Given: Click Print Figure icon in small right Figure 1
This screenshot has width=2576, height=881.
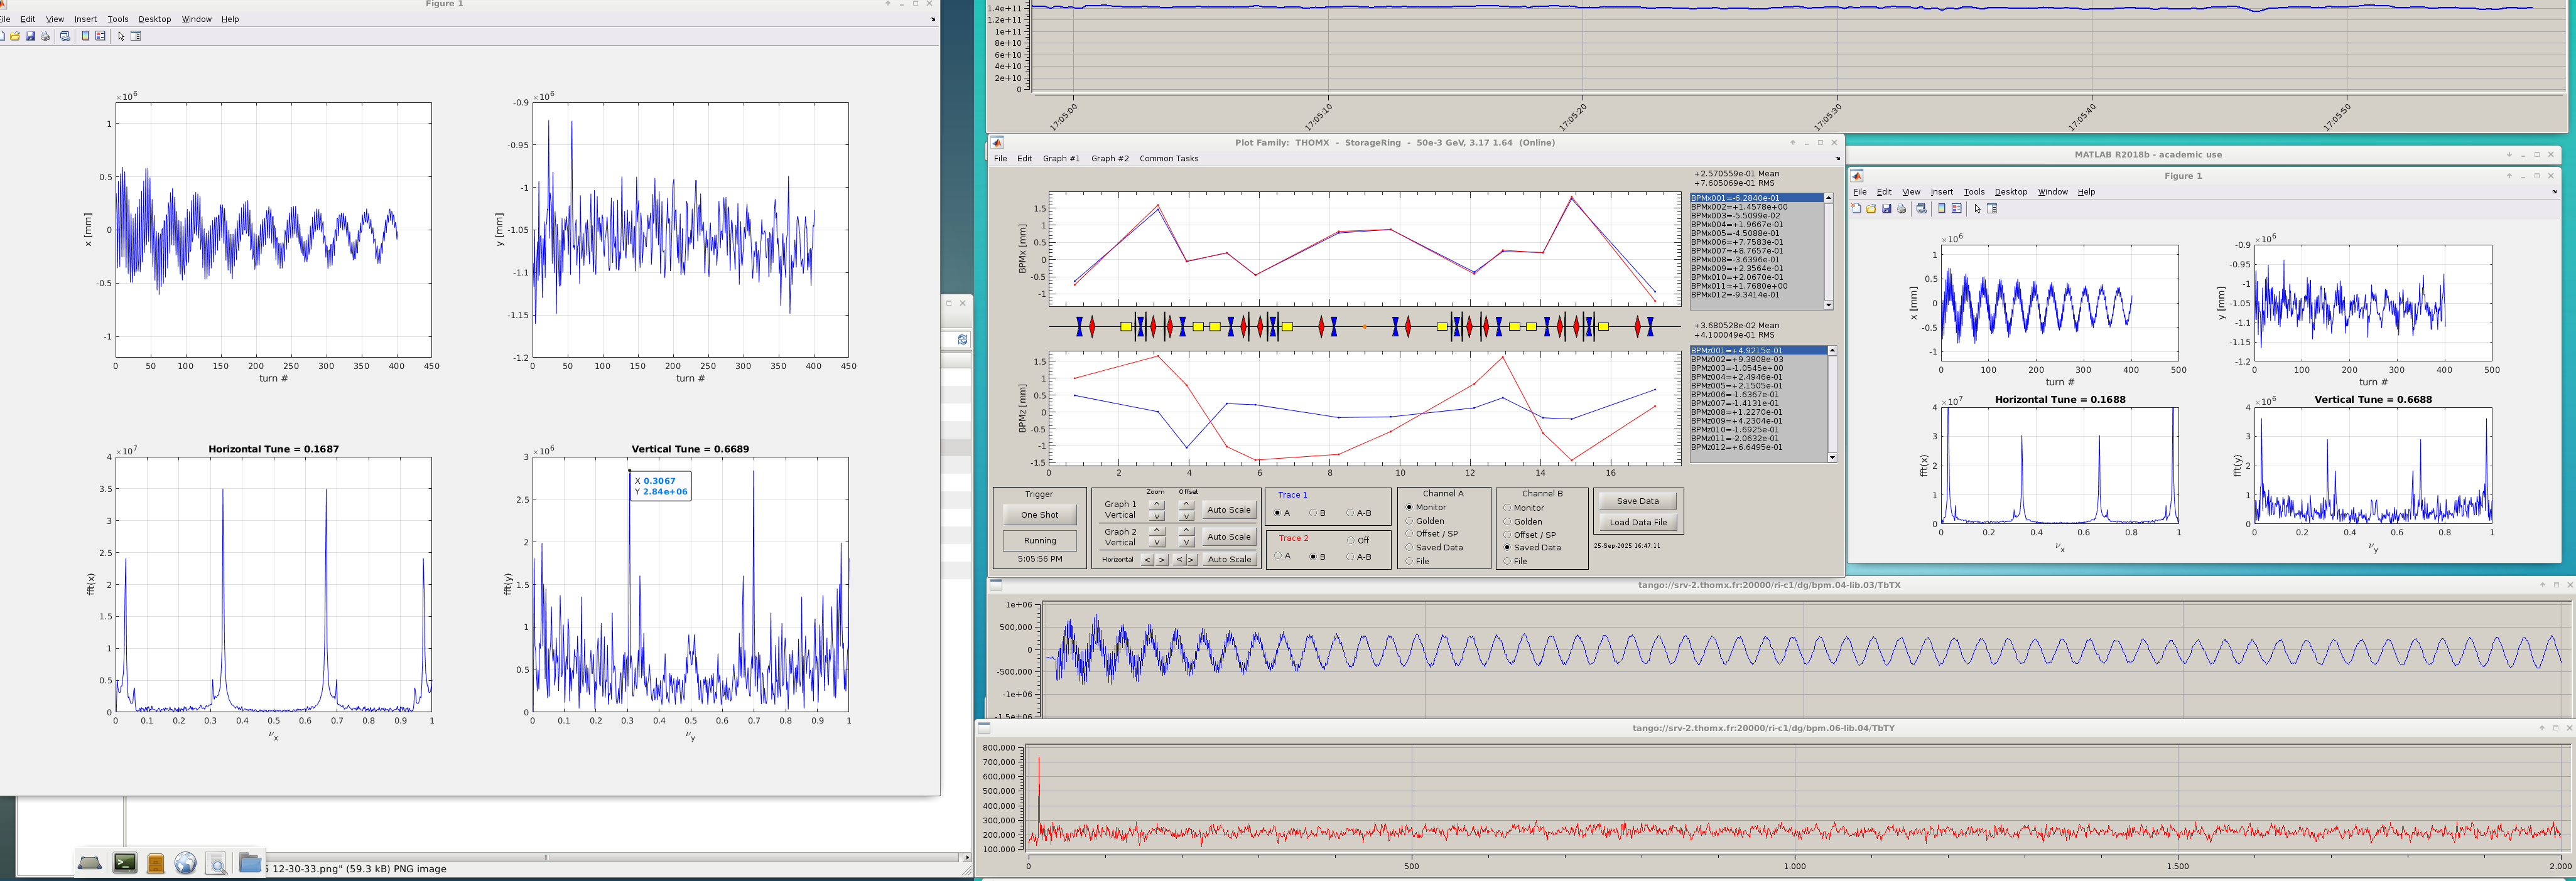Looking at the screenshot, I should pos(1902,209).
